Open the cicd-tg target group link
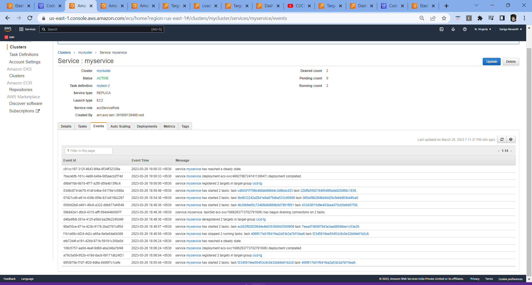This screenshot has width=532, height=285. [257, 183]
